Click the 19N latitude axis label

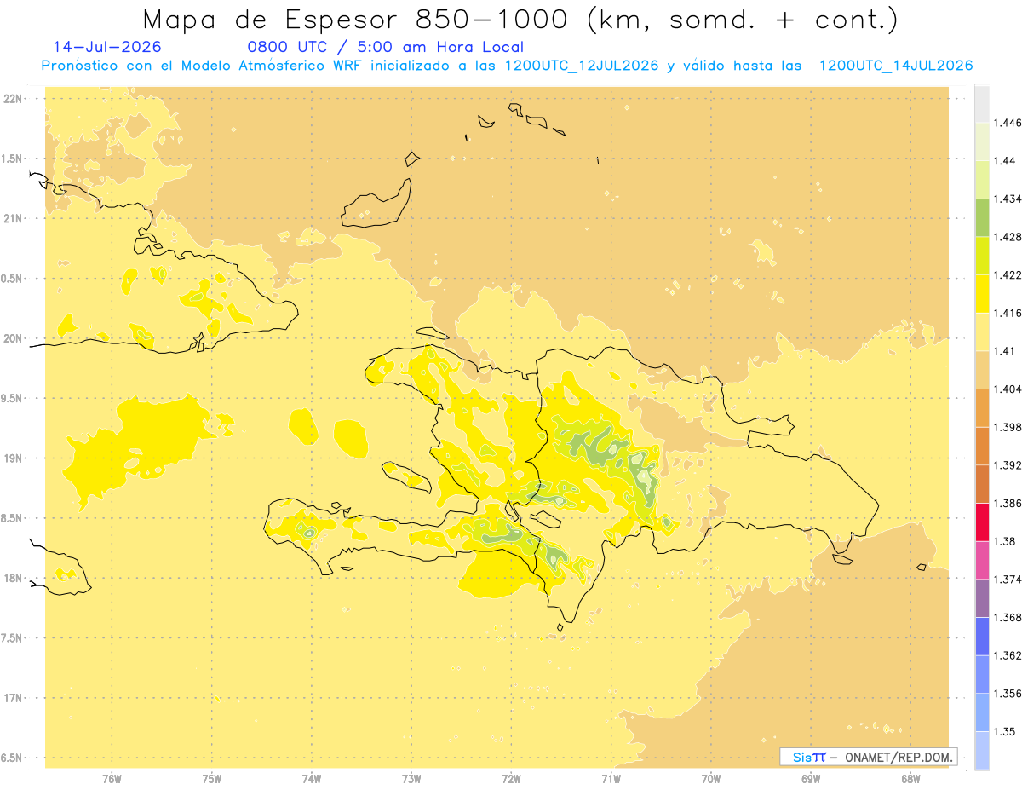coord(13,458)
